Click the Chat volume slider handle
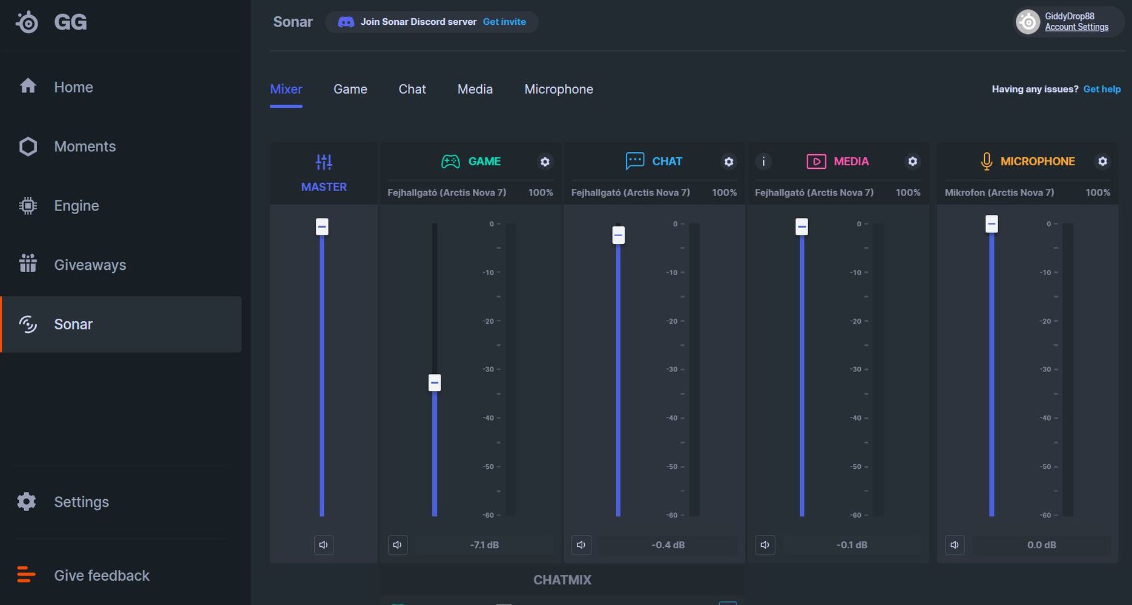Image resolution: width=1132 pixels, height=605 pixels. (618, 235)
